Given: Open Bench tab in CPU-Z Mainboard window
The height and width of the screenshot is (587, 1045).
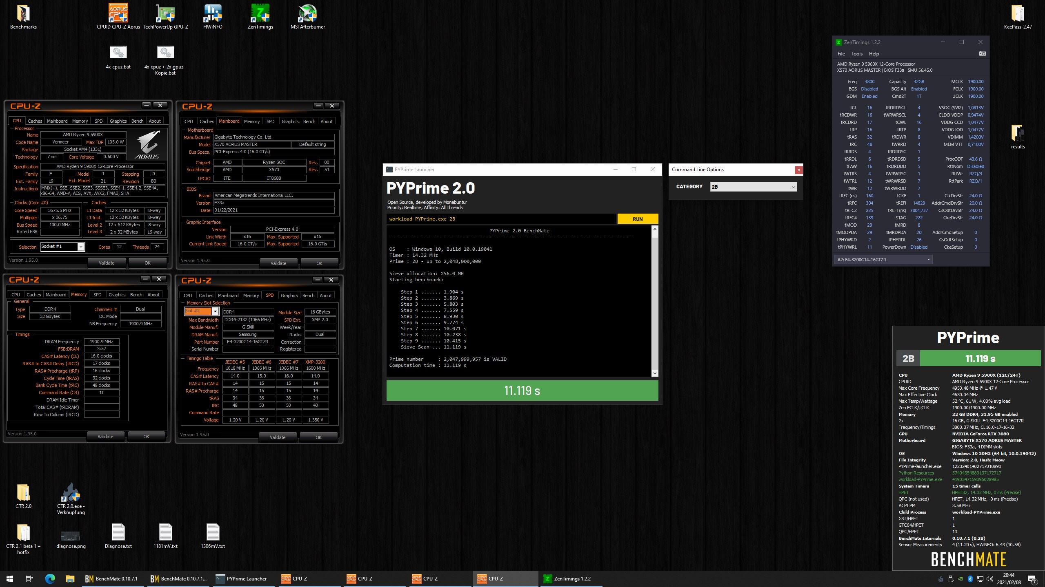Looking at the screenshot, I should [309, 121].
